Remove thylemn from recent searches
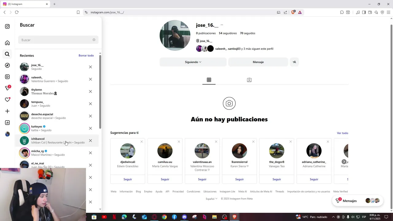The height and width of the screenshot is (221, 393). (x=90, y=91)
